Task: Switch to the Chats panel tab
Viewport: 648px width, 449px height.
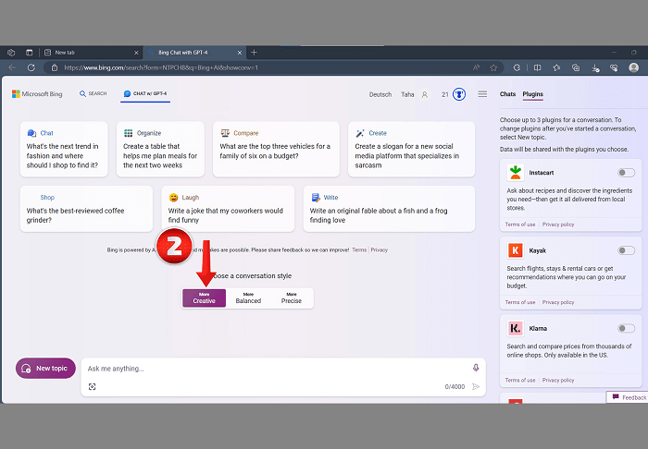Action: pos(507,94)
